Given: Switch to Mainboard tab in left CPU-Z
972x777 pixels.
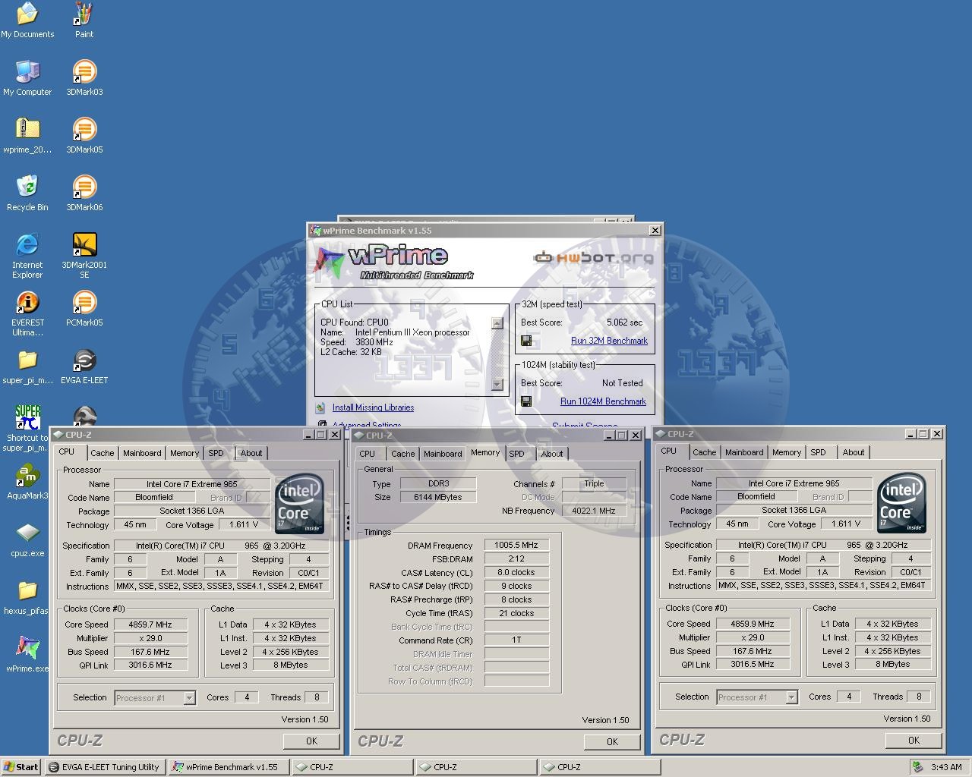Looking at the screenshot, I should pos(142,453).
